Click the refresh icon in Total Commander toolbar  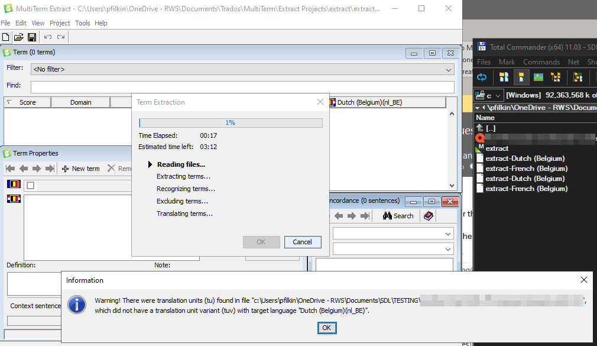(x=482, y=77)
